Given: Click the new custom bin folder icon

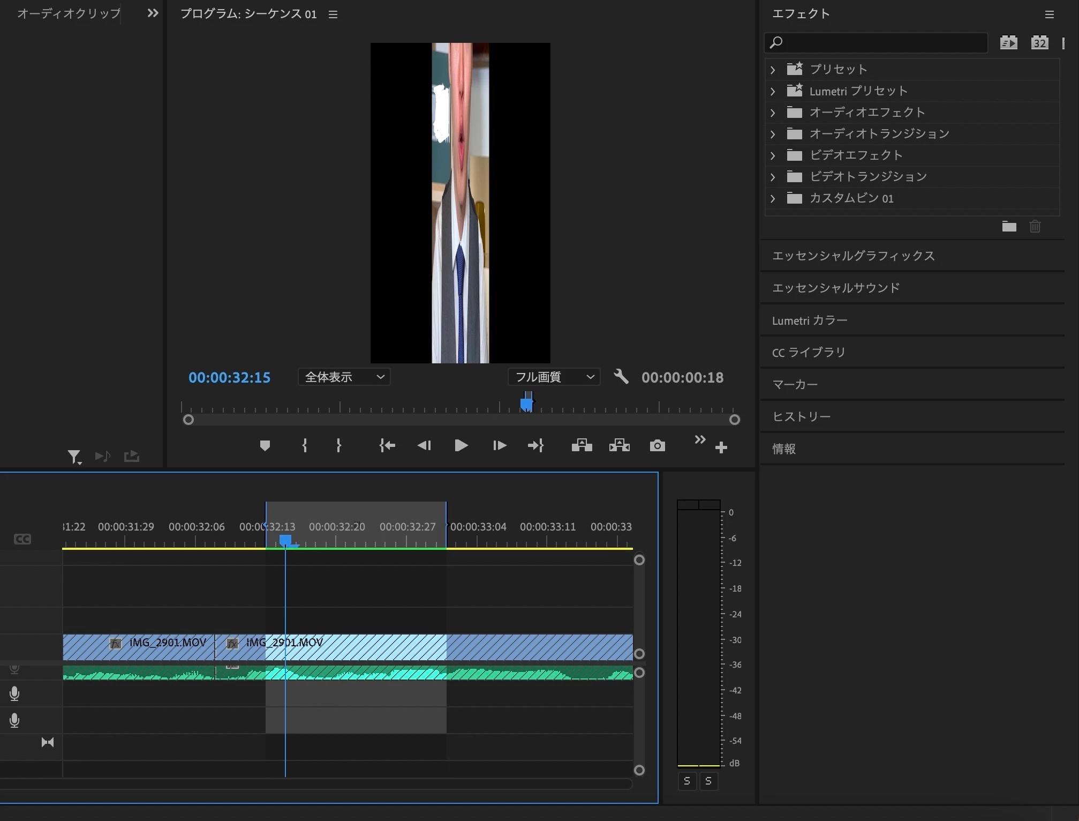Looking at the screenshot, I should [x=1009, y=227].
